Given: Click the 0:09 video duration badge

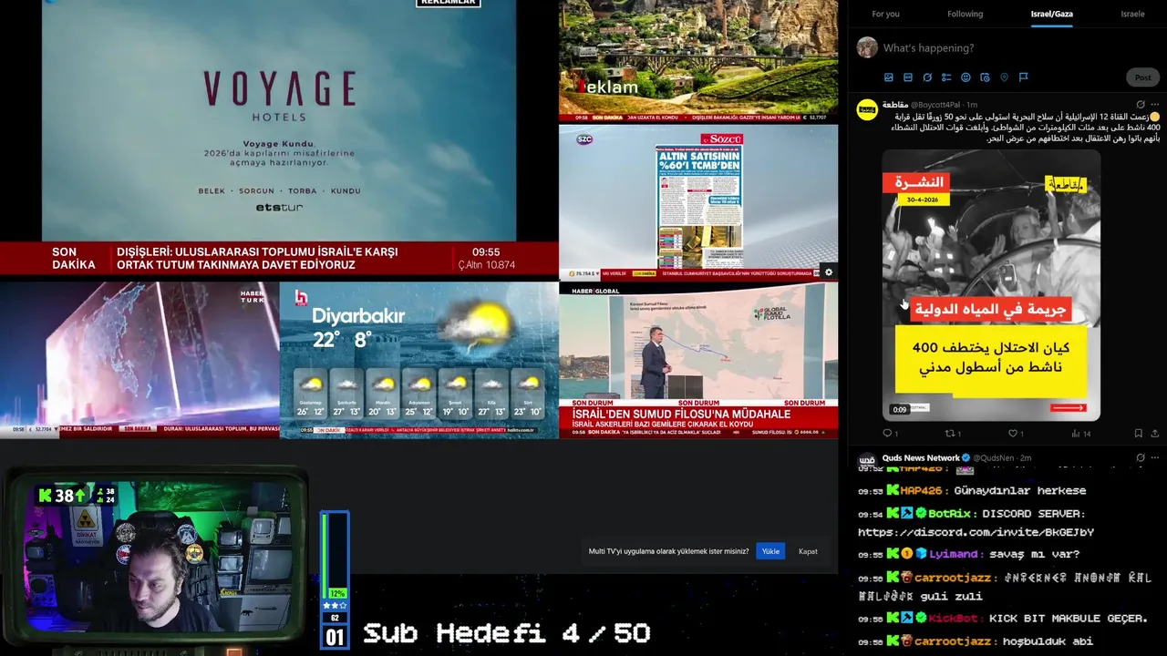Looking at the screenshot, I should [x=900, y=410].
